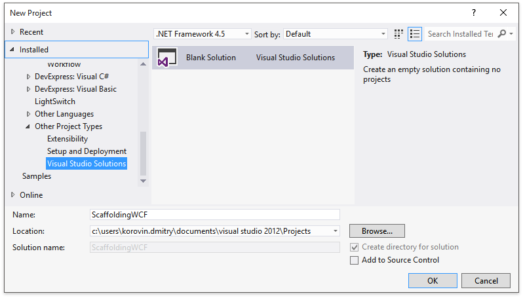523x298 pixels.
Task: Click the project Name text field
Action: click(215, 214)
